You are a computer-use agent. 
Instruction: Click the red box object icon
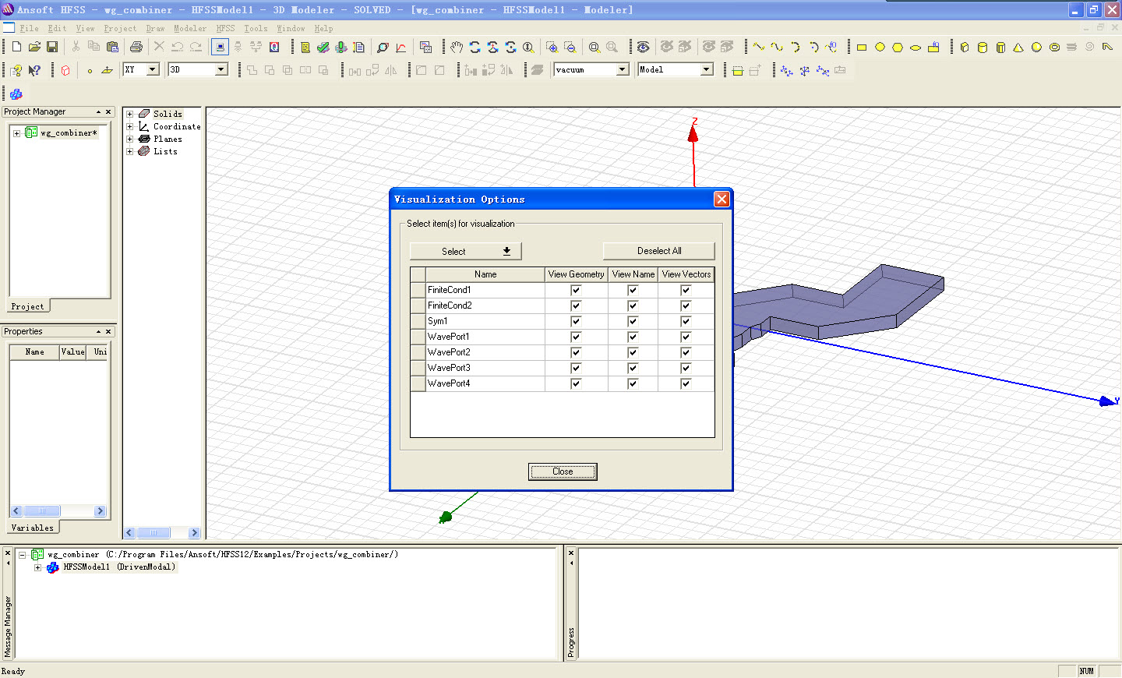65,70
